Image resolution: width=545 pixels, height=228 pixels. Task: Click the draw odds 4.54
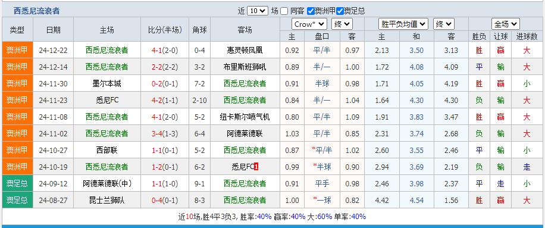click(416, 200)
